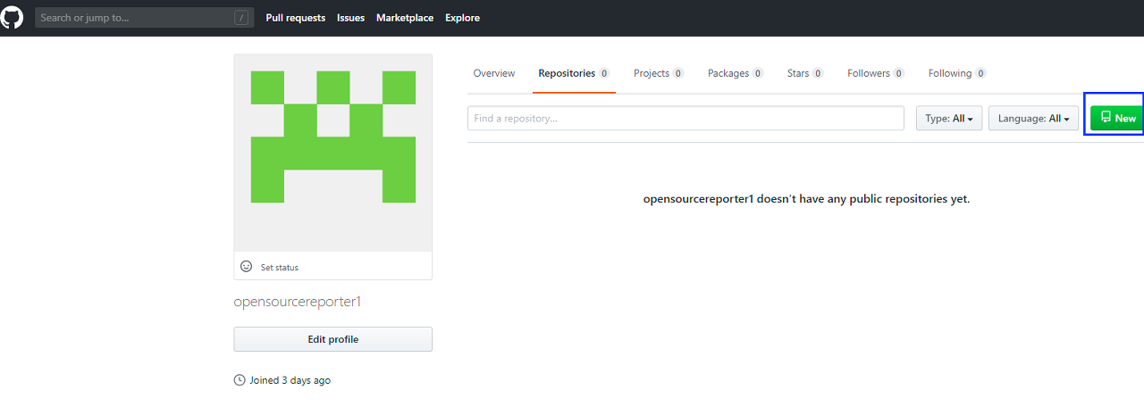Image resolution: width=1144 pixels, height=415 pixels.
Task: Open the Language: All dropdown
Action: pos(1034,118)
